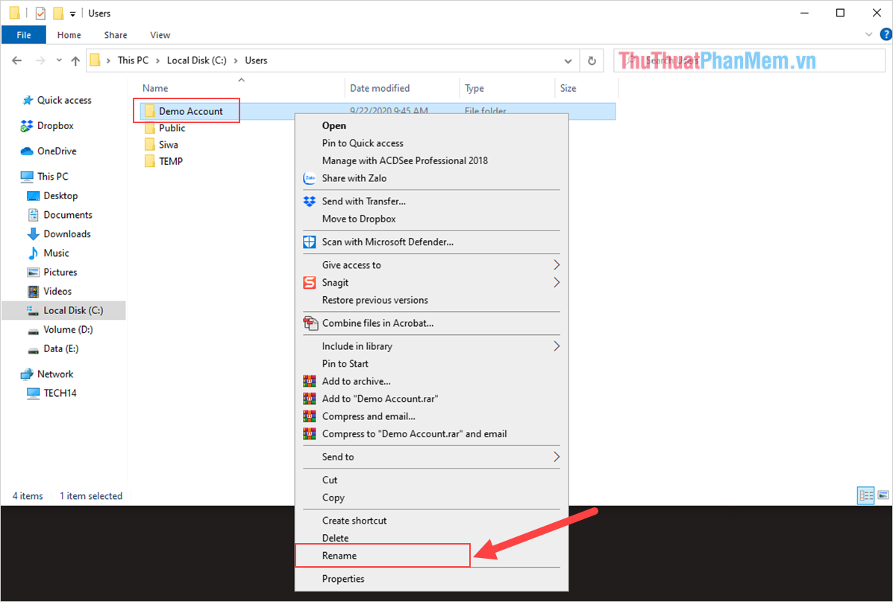Select the Siwa folder
The height and width of the screenshot is (602, 893).
[x=169, y=145]
